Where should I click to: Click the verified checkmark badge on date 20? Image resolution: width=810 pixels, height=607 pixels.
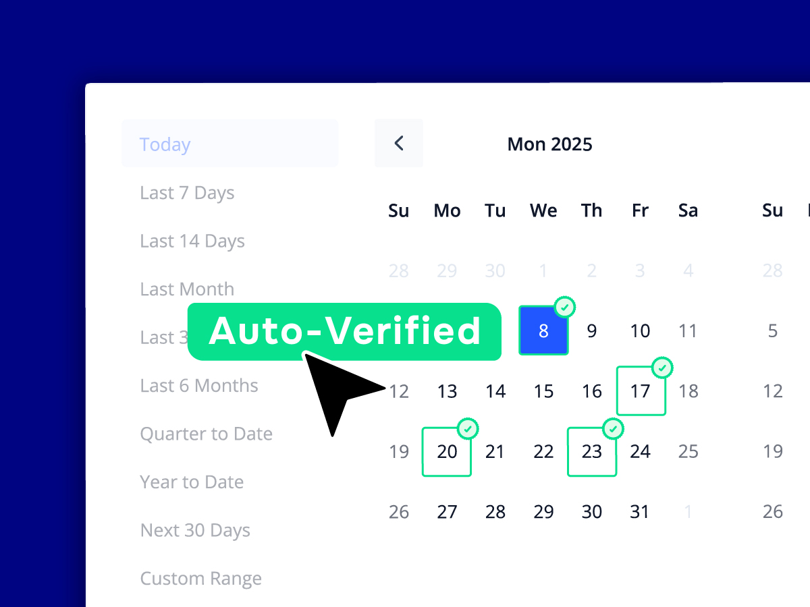coord(468,428)
